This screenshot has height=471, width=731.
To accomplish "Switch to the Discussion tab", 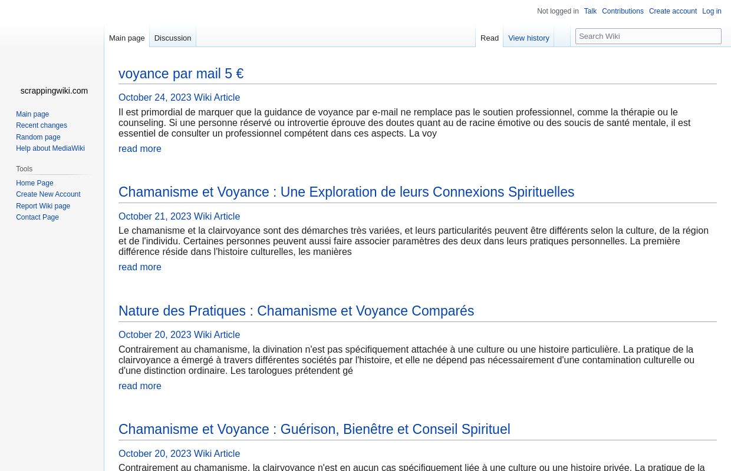I will pyautogui.click(x=172, y=38).
